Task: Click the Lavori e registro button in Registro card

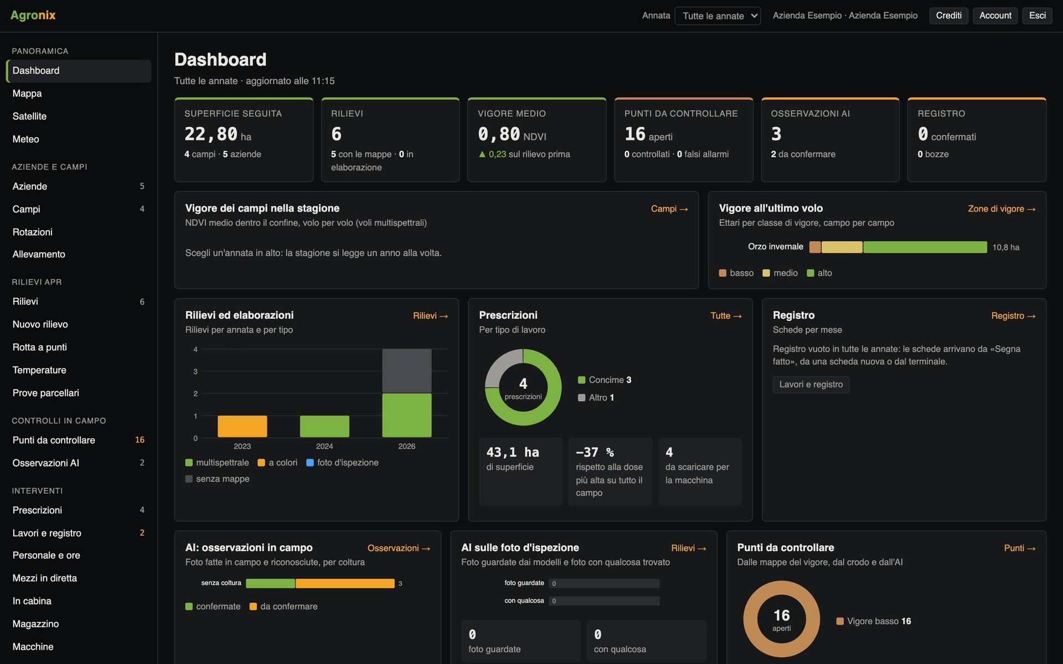Action: (x=811, y=385)
